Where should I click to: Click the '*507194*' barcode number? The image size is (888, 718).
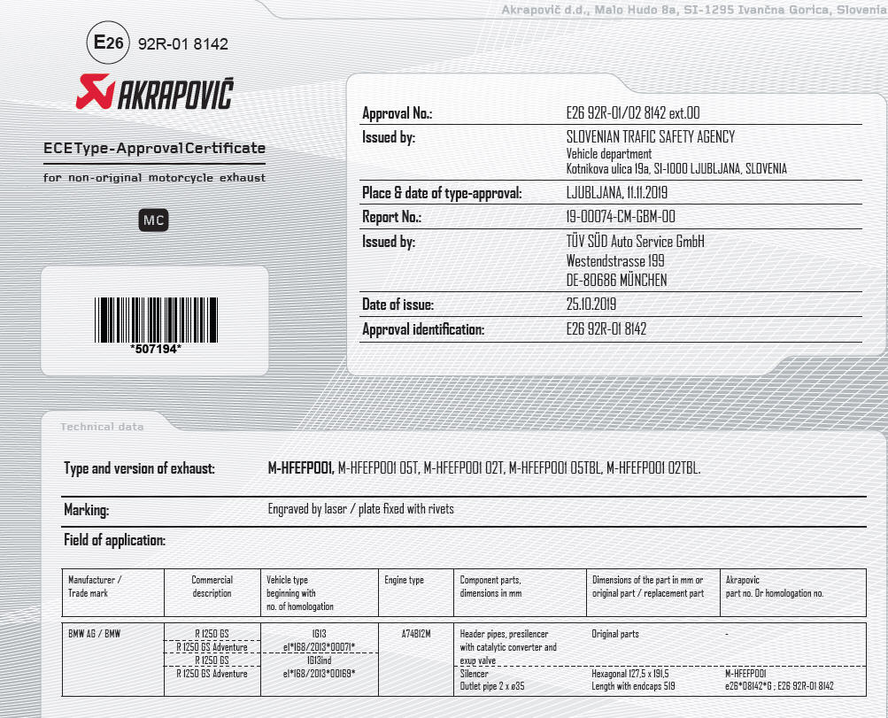[156, 349]
